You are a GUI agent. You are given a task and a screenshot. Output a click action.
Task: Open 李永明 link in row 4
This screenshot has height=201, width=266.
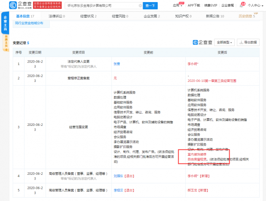[193, 176]
